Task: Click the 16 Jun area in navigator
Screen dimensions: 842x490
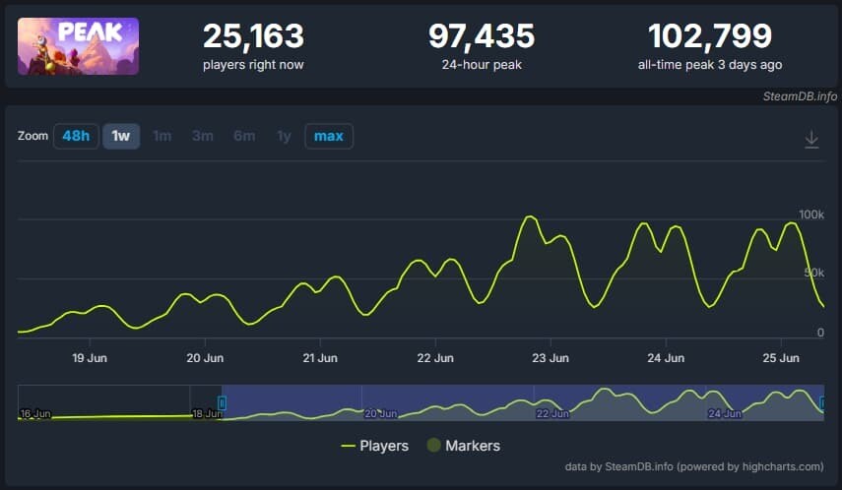Action: click(x=35, y=413)
